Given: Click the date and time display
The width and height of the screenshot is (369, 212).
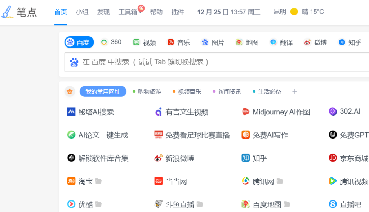Looking at the screenshot, I should (228, 12).
